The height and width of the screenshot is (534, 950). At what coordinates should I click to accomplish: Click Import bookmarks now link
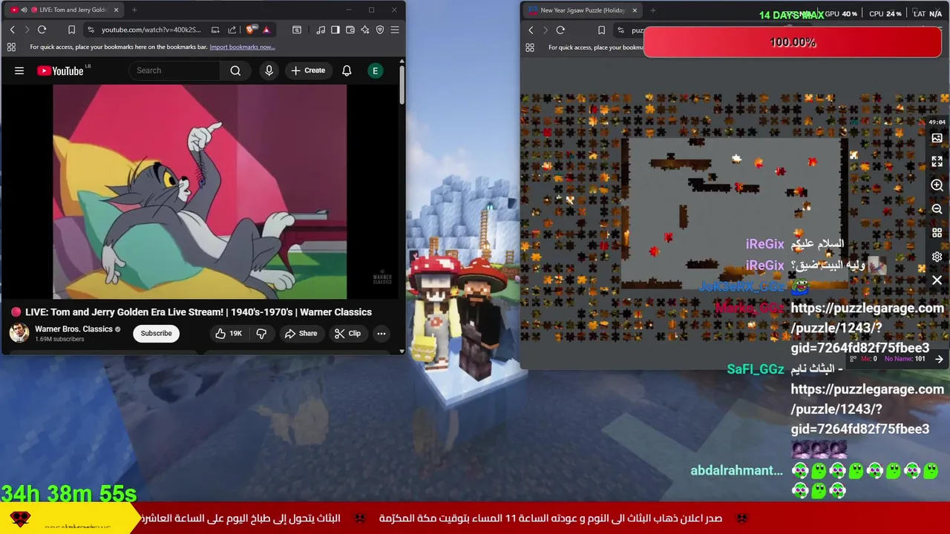242,47
